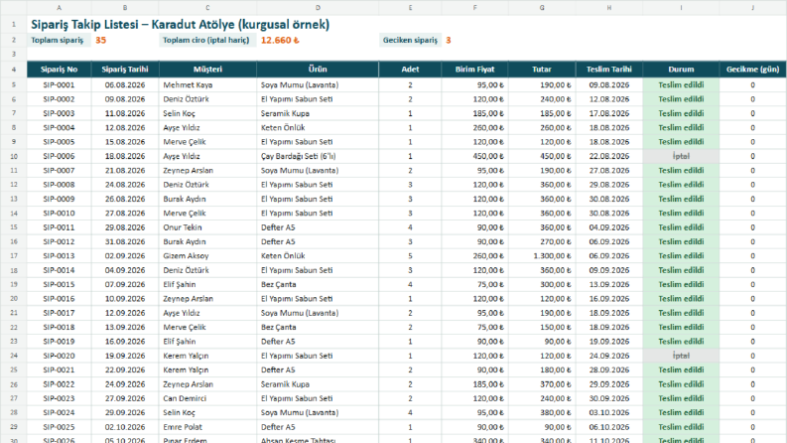
Task: Select cell SIP-0013
Action: coord(59,255)
